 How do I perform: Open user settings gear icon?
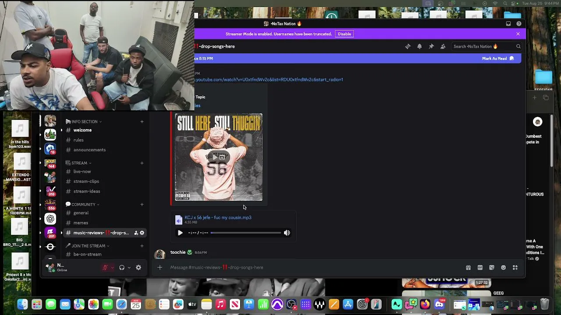pyautogui.click(x=138, y=267)
